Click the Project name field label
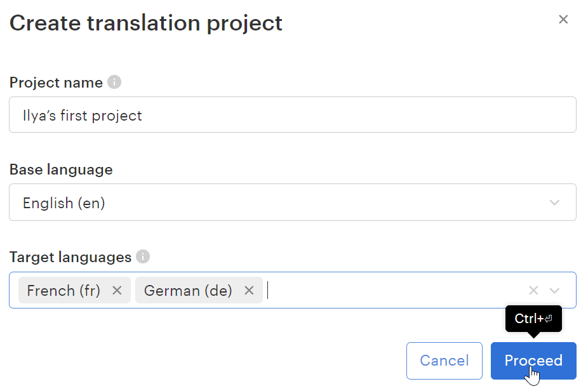Image resolution: width=581 pixels, height=391 pixels. [56, 83]
